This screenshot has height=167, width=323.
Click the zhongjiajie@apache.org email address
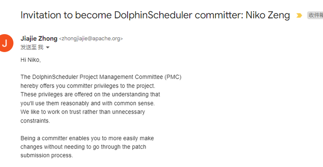coord(91,39)
